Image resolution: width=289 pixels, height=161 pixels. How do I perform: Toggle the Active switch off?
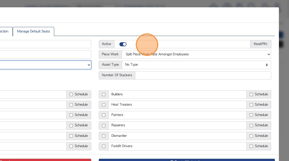coord(123,44)
